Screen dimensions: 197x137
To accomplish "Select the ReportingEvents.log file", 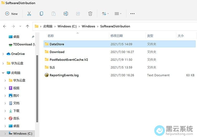I will click(64, 75).
